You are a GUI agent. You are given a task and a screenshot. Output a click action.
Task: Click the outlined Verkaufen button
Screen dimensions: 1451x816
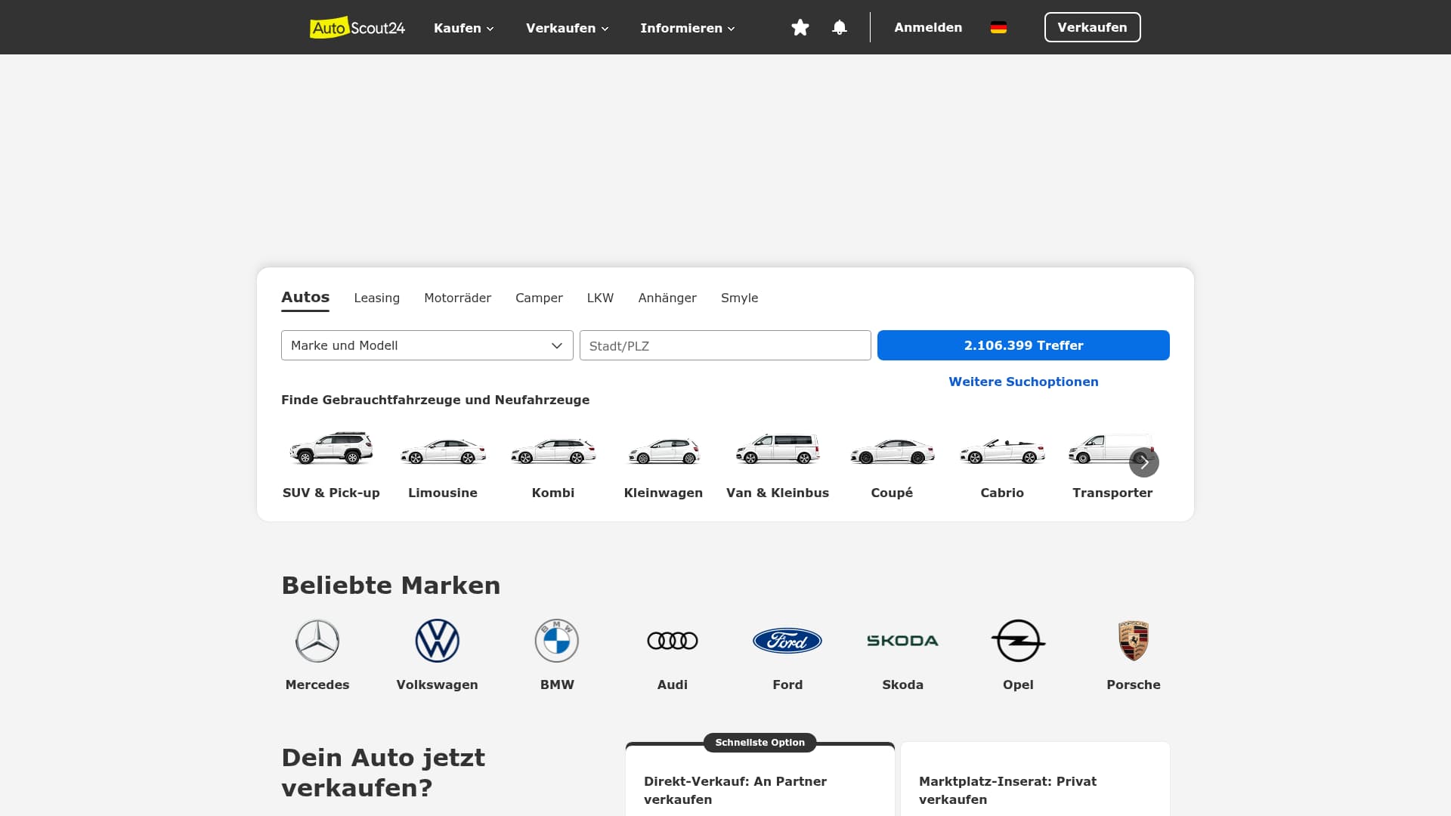(x=1092, y=27)
